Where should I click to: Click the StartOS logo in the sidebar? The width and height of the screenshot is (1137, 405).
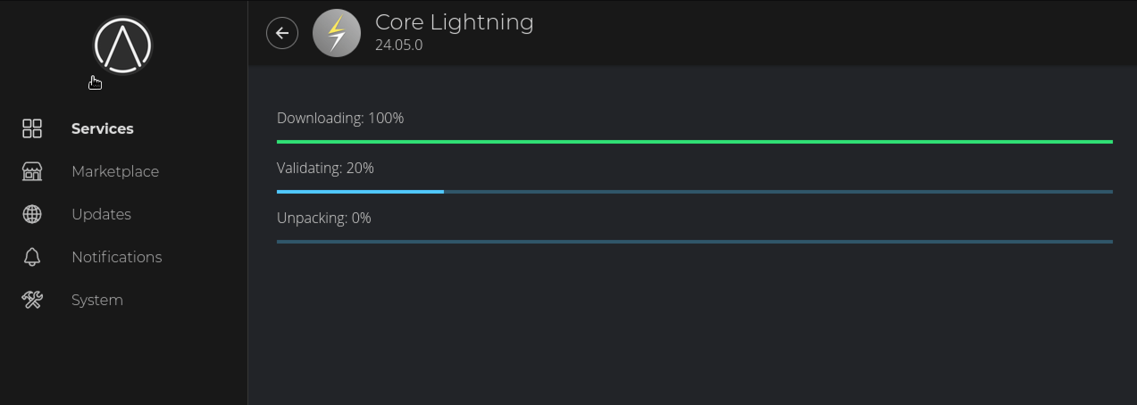pos(122,45)
